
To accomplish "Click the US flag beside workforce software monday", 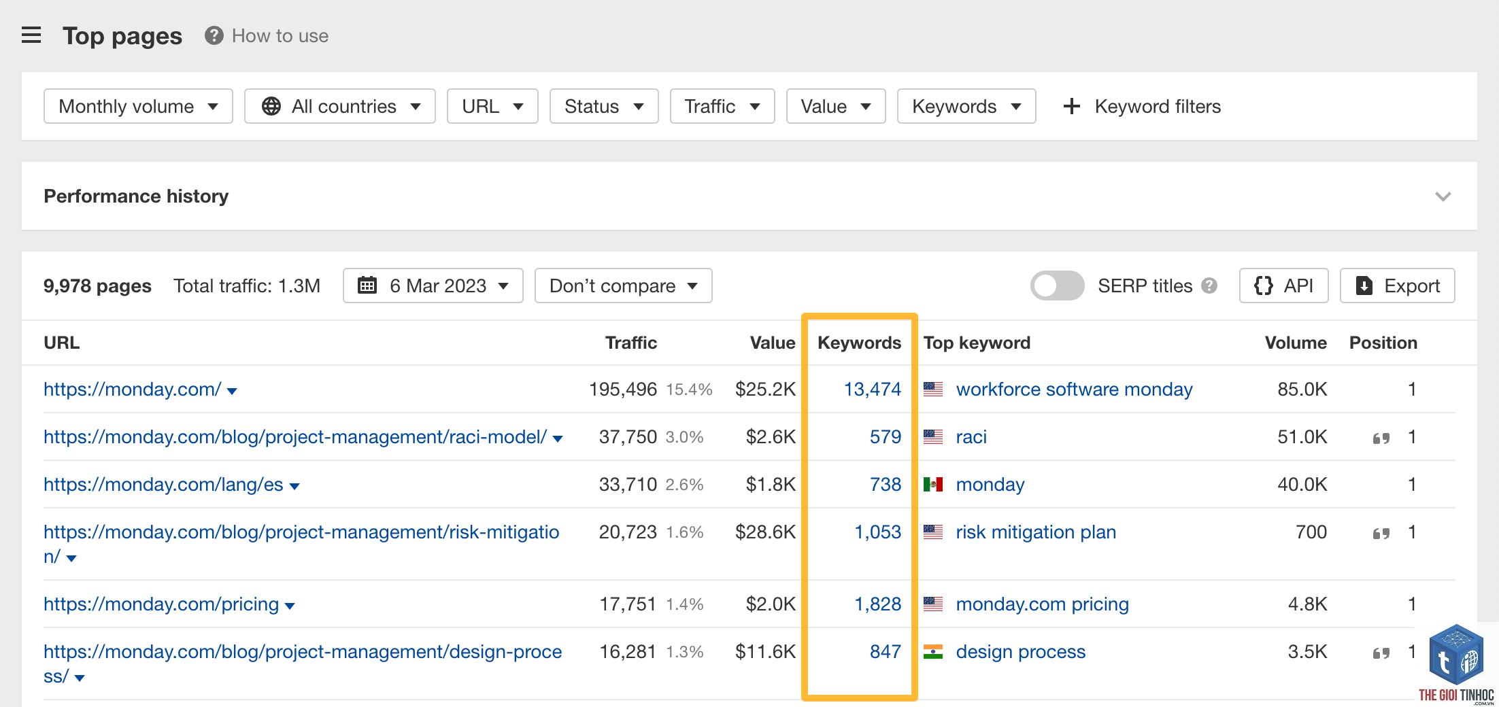I will point(933,390).
